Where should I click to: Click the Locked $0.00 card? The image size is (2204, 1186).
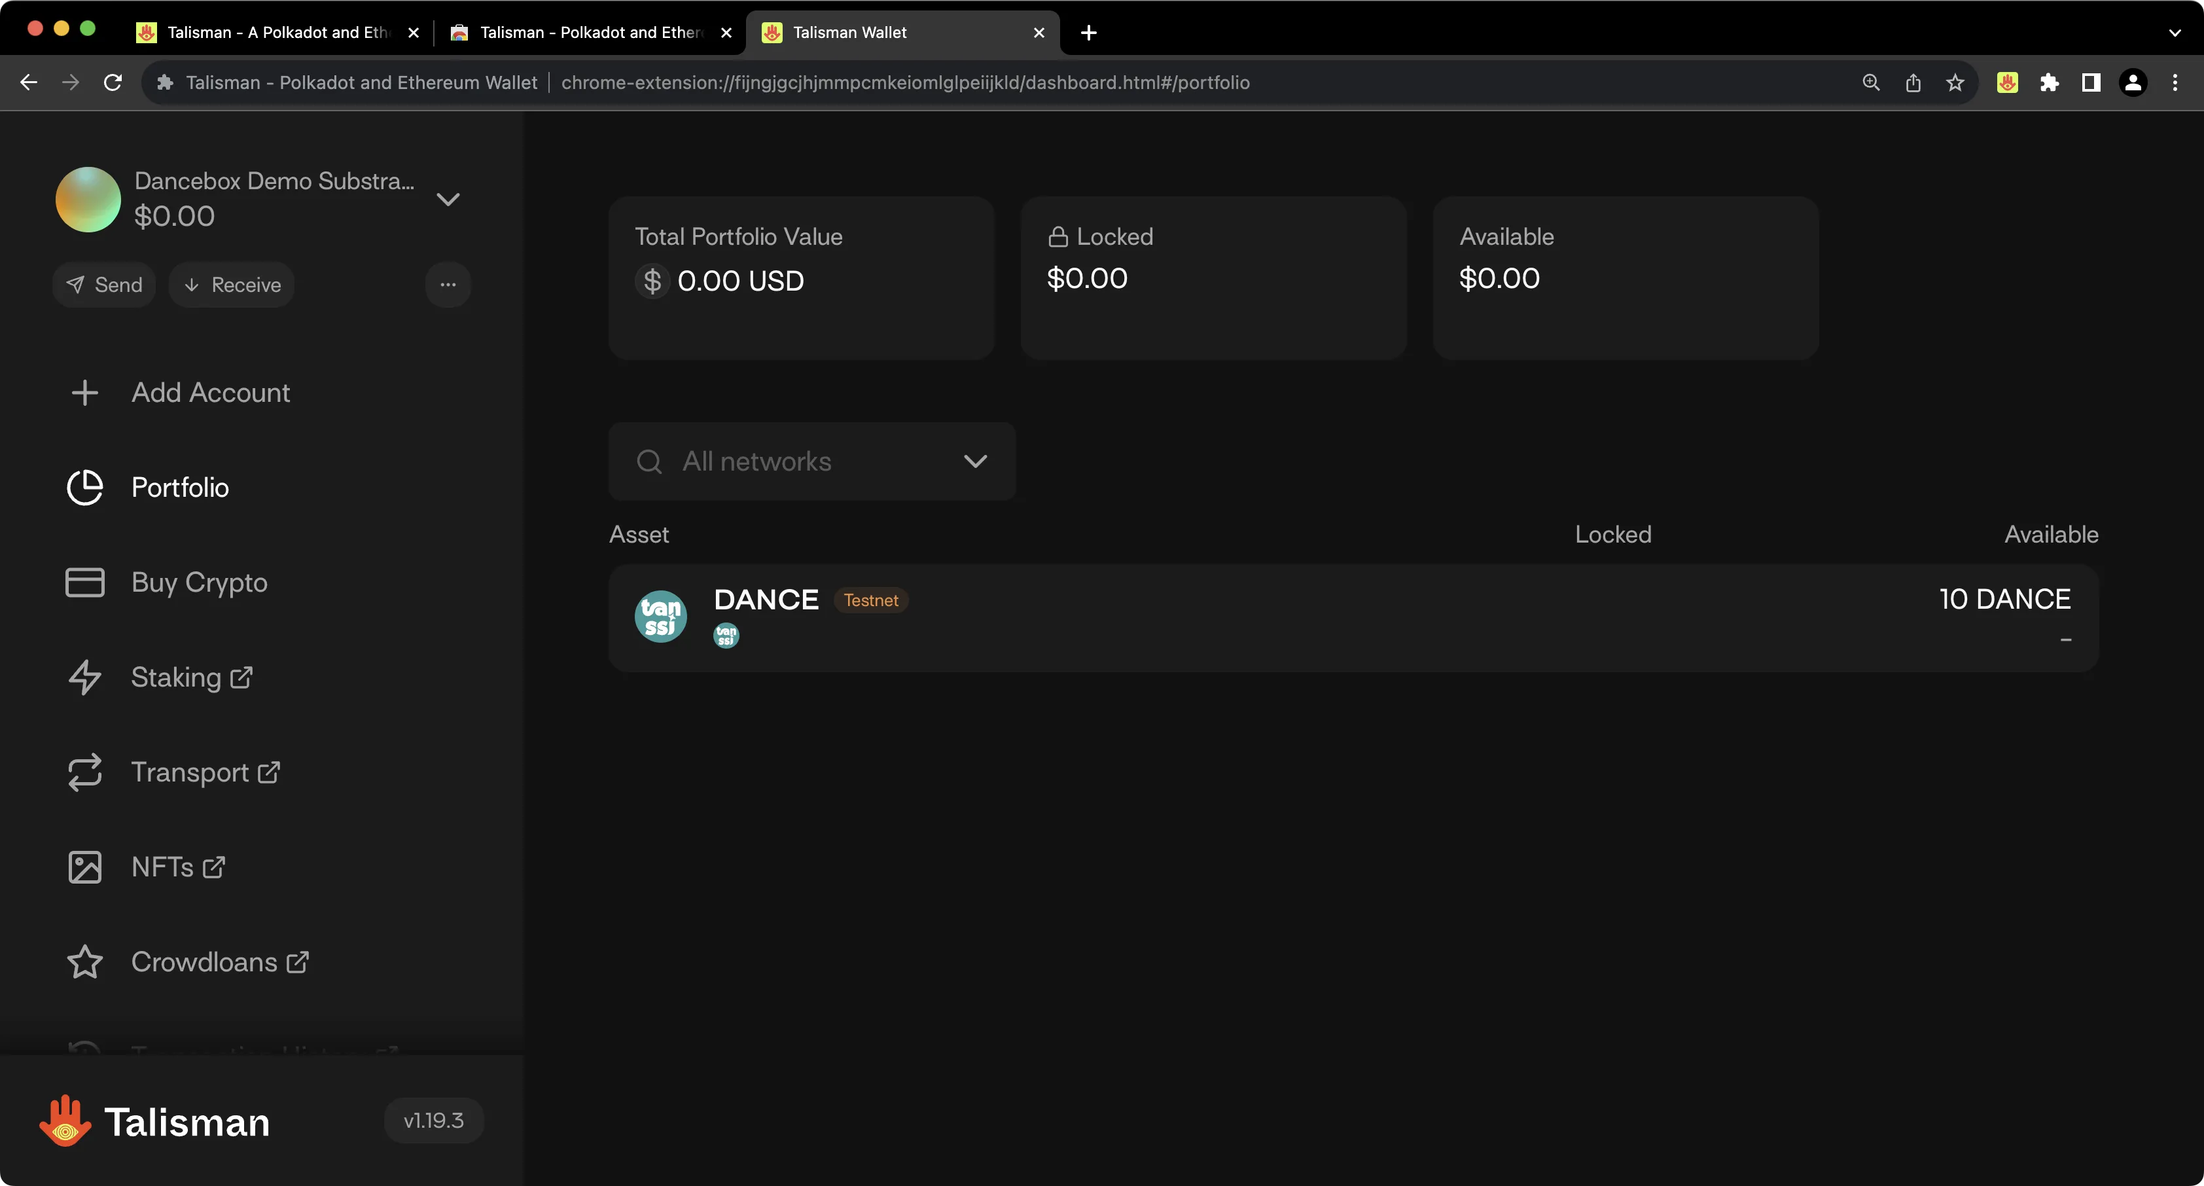click(x=1213, y=278)
